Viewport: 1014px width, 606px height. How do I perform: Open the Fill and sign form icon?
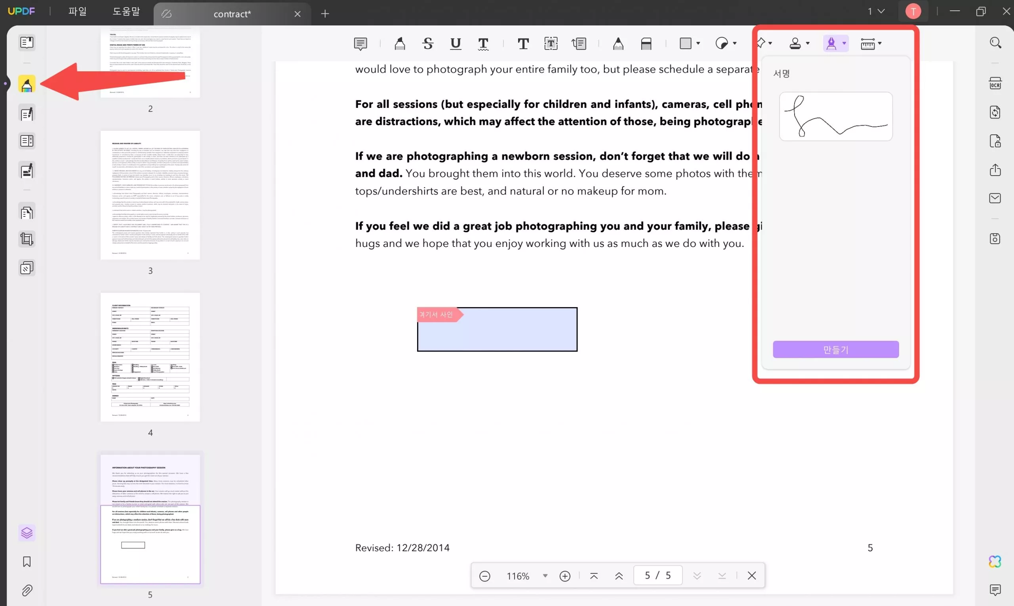click(27, 171)
